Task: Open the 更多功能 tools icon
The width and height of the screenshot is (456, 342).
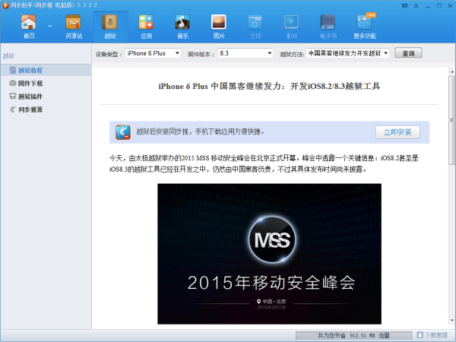Action: click(x=364, y=23)
